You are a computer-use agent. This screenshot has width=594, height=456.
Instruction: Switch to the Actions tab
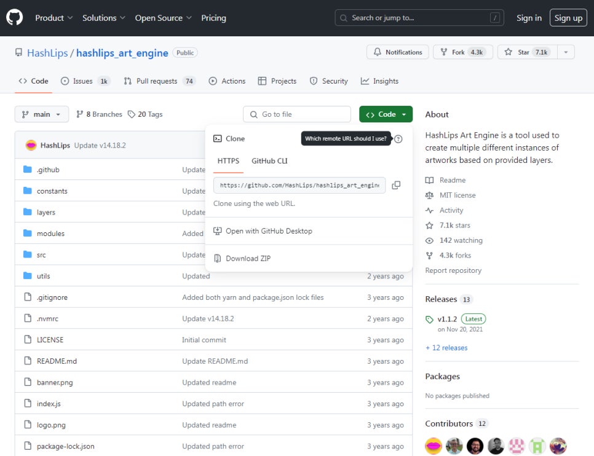point(228,81)
